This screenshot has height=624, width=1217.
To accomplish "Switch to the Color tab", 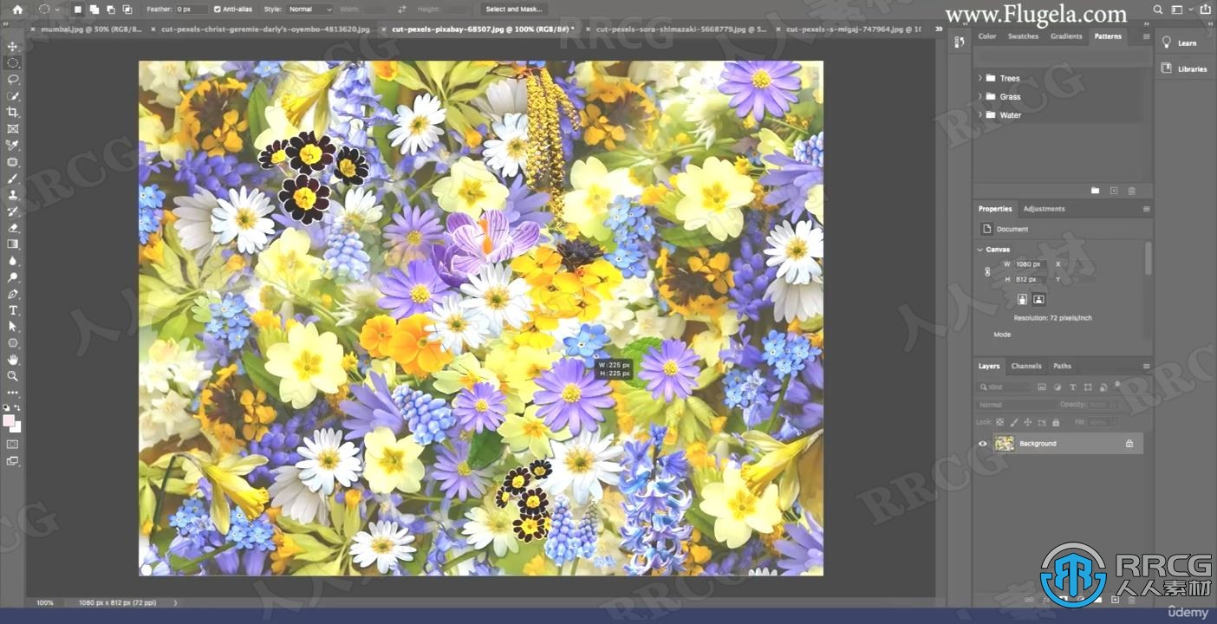I will click(987, 36).
